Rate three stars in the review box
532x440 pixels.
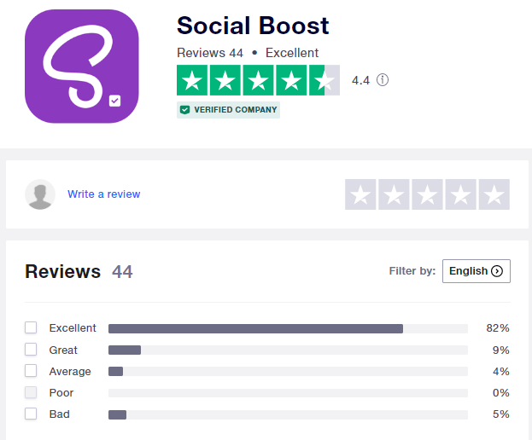(427, 194)
